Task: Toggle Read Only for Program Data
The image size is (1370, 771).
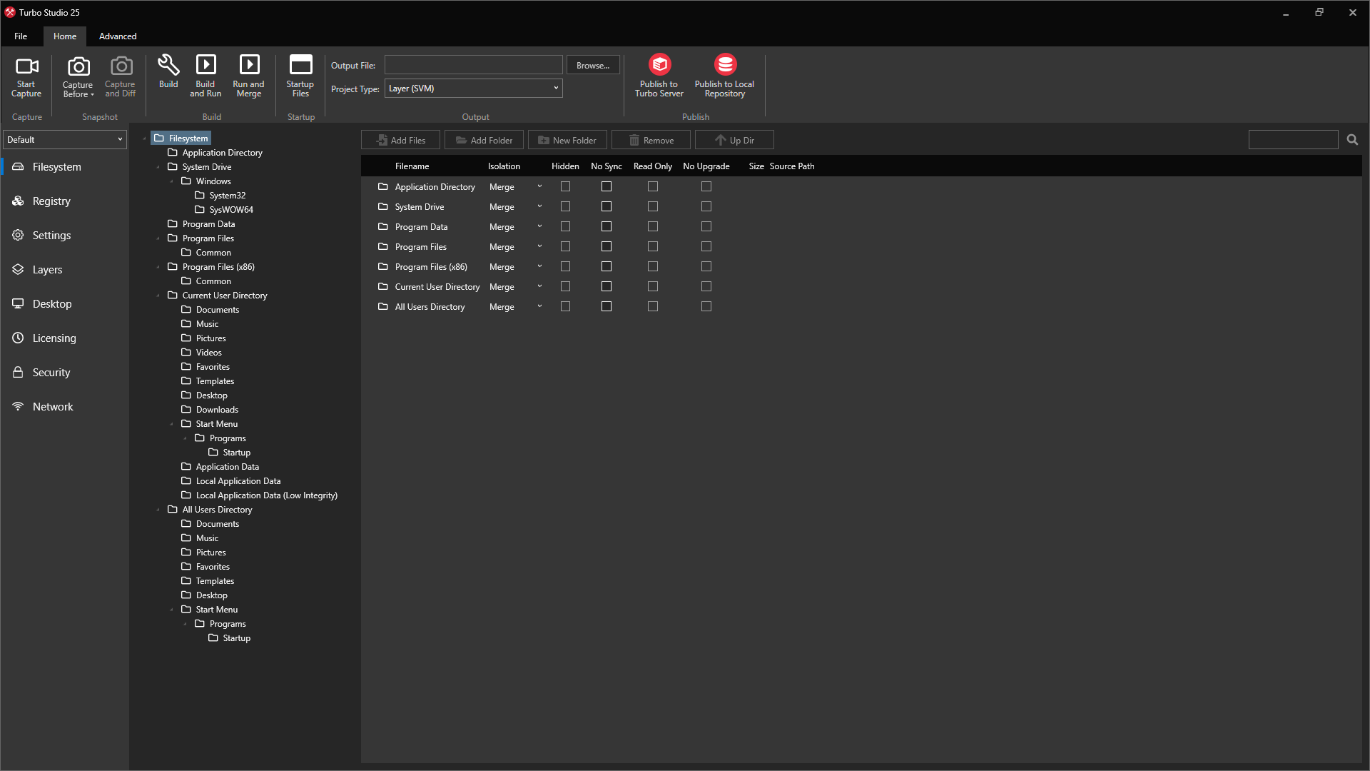Action: coord(653,226)
